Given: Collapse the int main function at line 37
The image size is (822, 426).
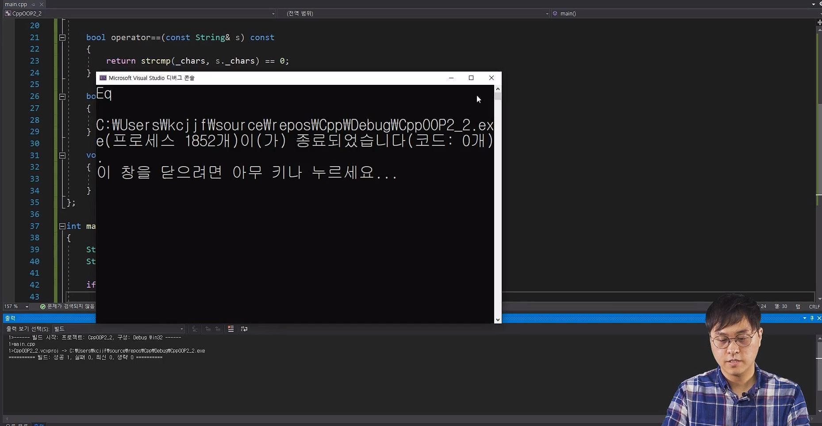Looking at the screenshot, I should point(62,226).
